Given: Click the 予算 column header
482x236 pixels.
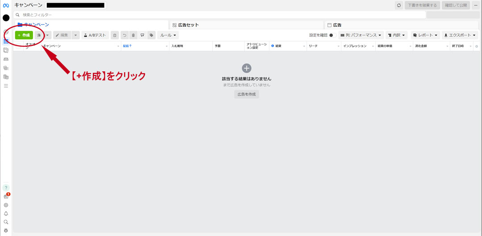Looking at the screenshot, I should [x=229, y=46].
